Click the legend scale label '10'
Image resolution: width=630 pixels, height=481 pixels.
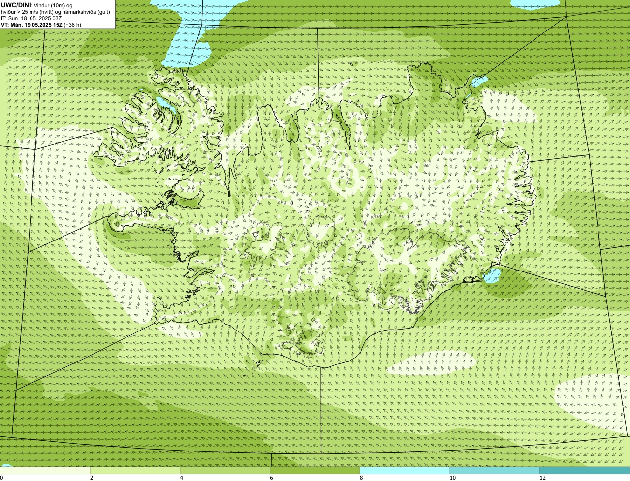click(x=452, y=478)
